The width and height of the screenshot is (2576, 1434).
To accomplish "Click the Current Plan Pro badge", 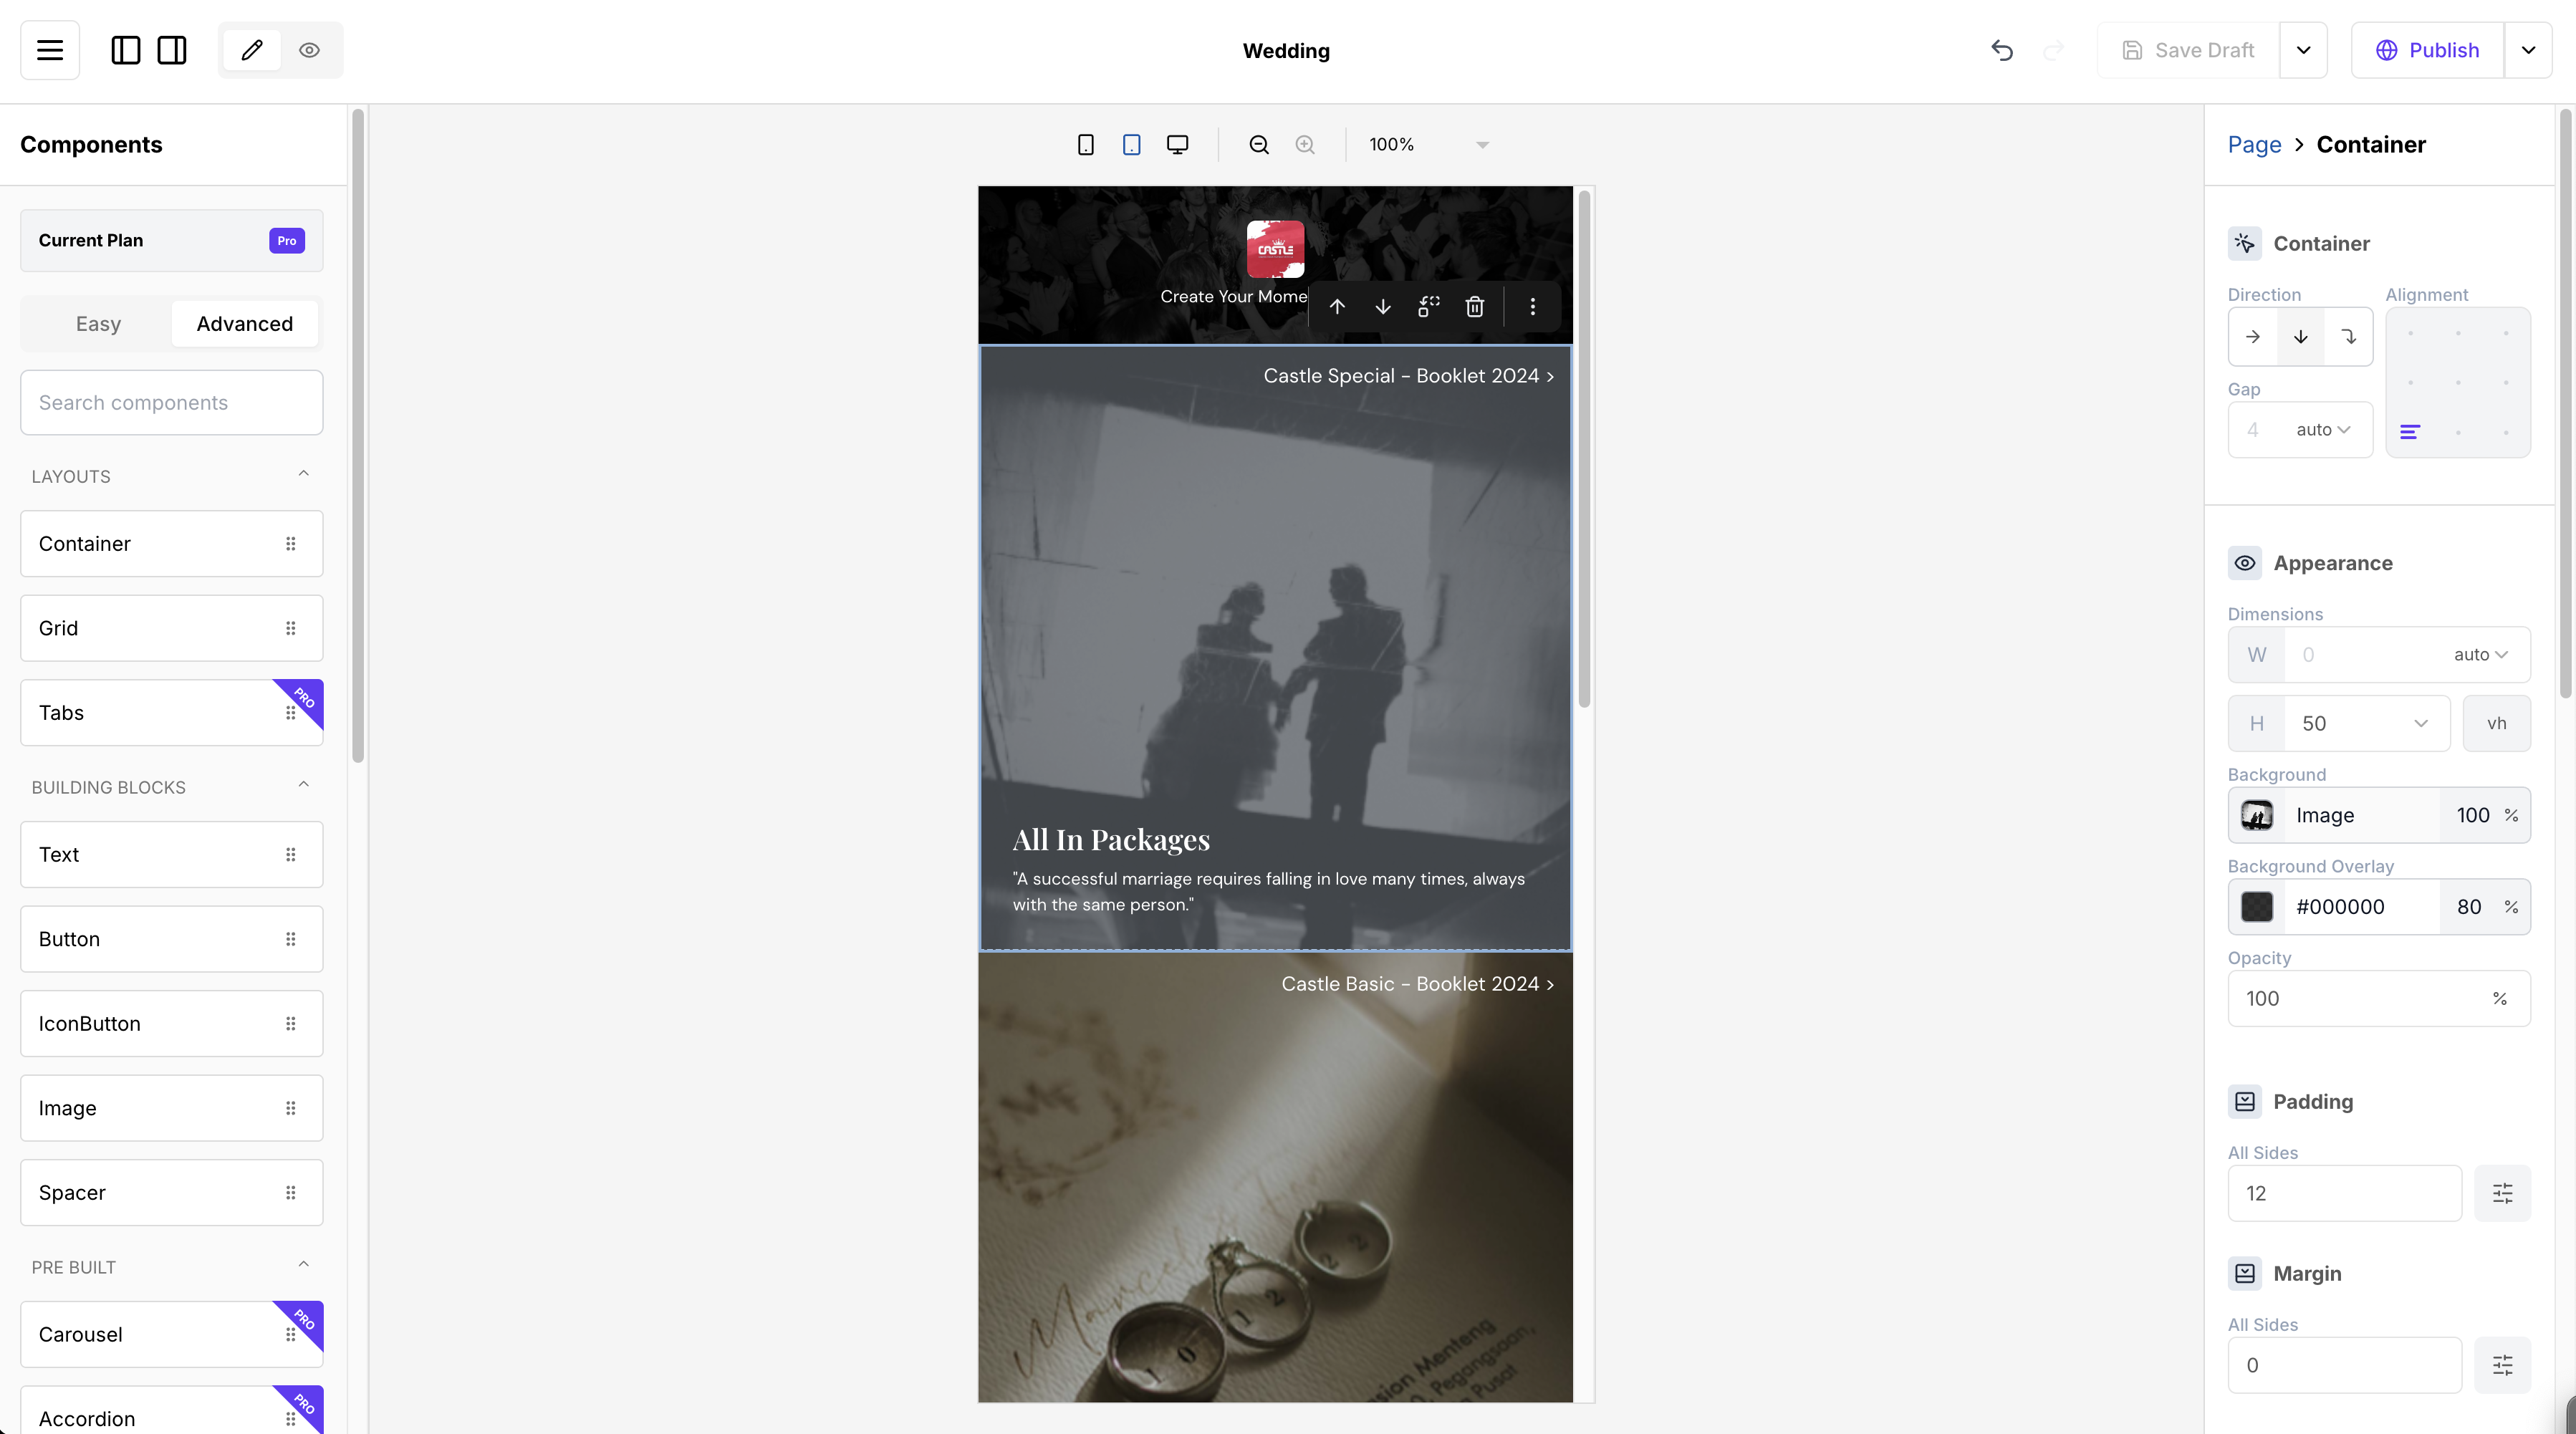I will pos(287,241).
